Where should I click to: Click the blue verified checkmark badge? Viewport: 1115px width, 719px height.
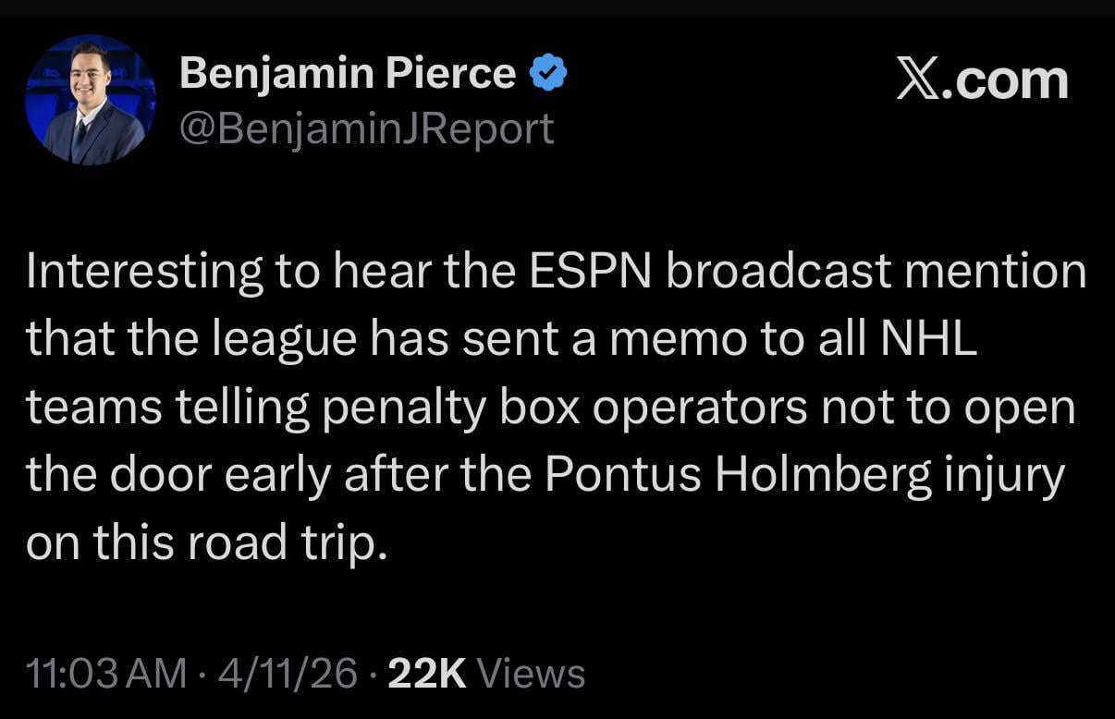point(547,73)
